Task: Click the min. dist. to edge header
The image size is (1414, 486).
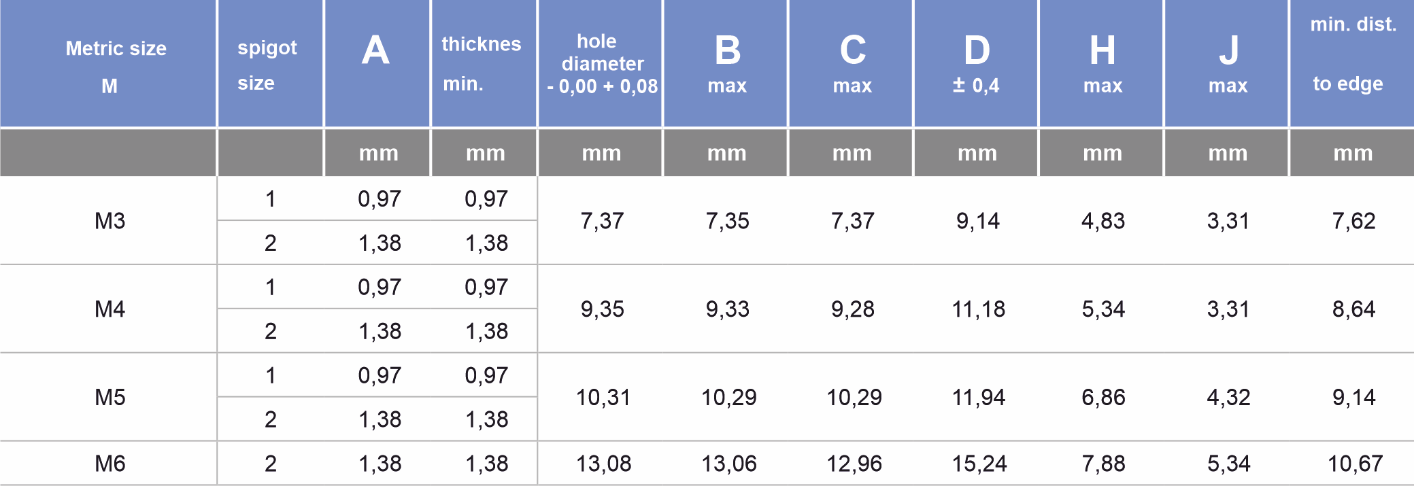Action: [x=1352, y=63]
